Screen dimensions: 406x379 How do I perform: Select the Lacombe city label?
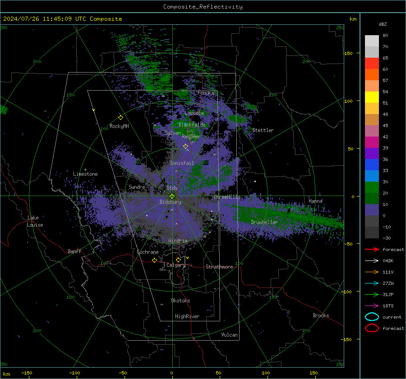point(194,113)
